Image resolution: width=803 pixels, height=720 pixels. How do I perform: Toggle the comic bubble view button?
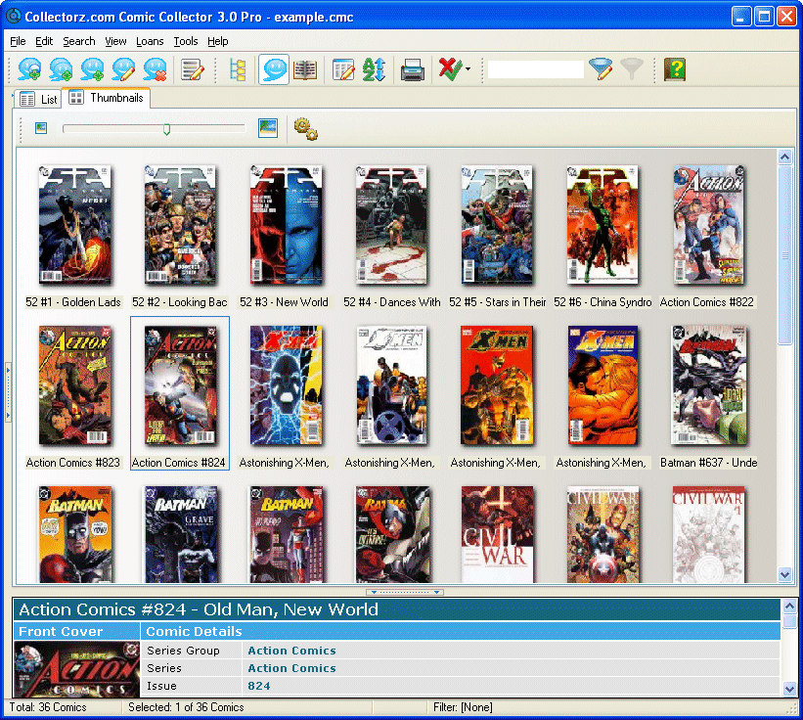(x=274, y=69)
